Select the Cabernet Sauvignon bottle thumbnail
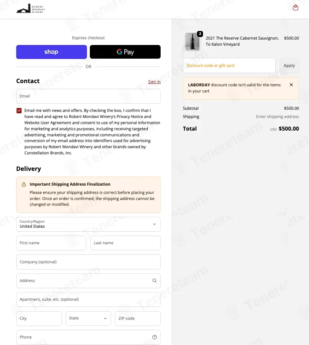Screen dimensions: 309x345 coord(192,42)
